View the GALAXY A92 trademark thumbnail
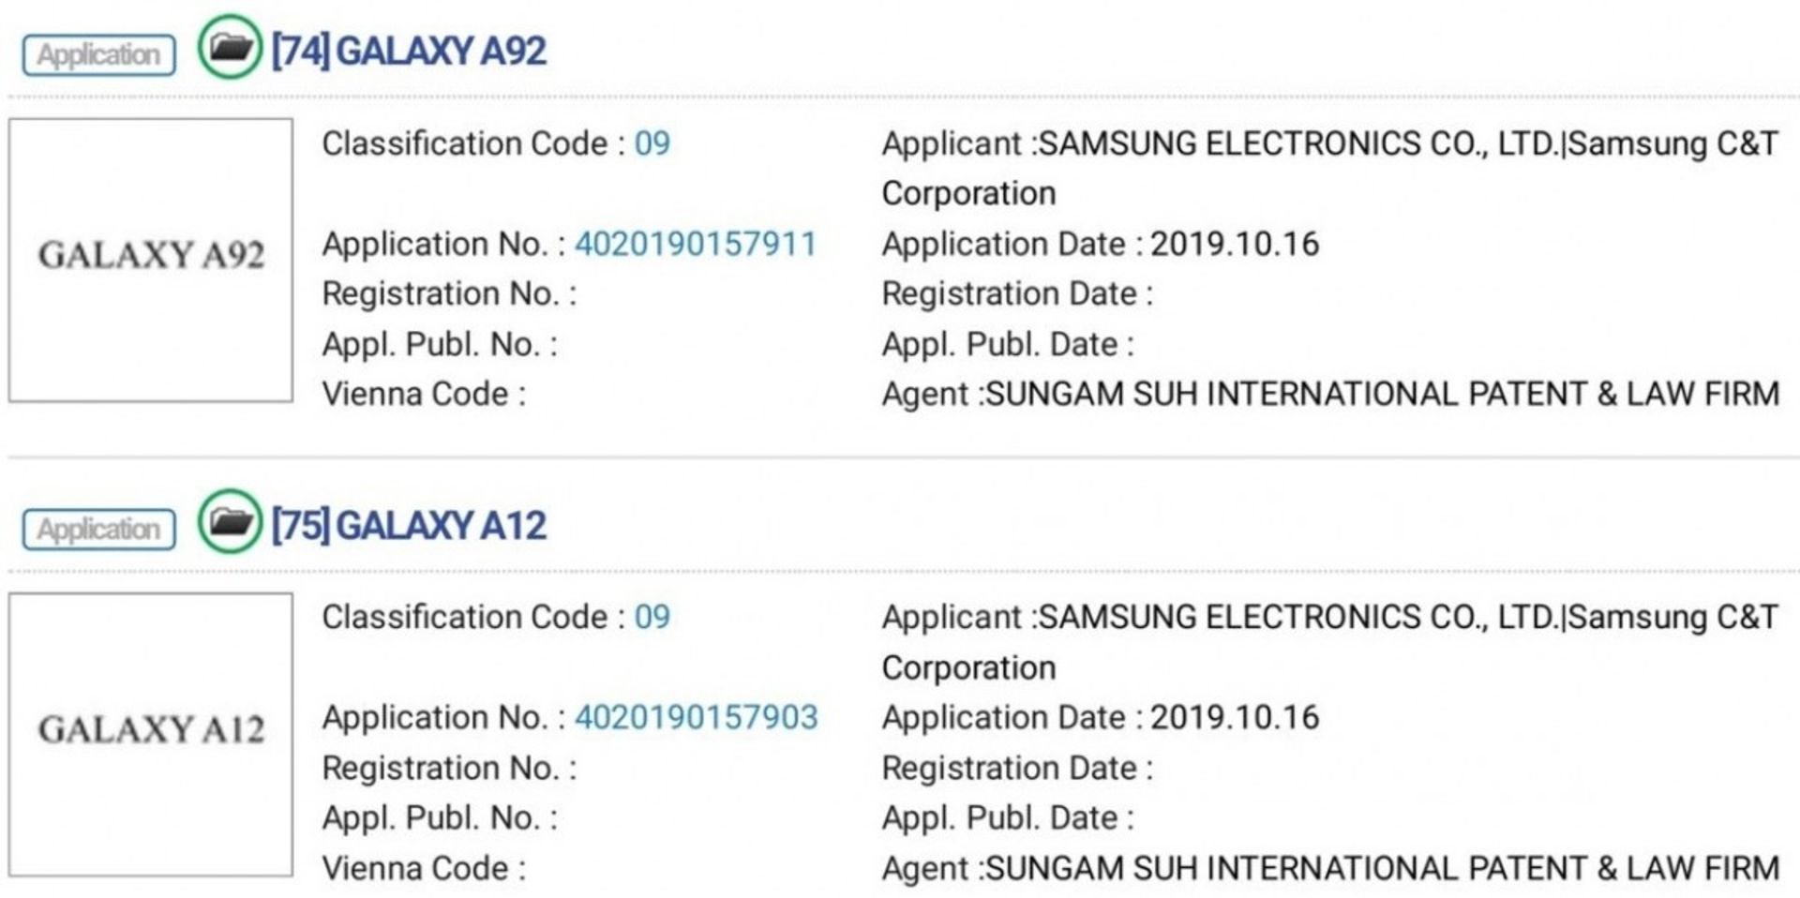 click(x=151, y=260)
